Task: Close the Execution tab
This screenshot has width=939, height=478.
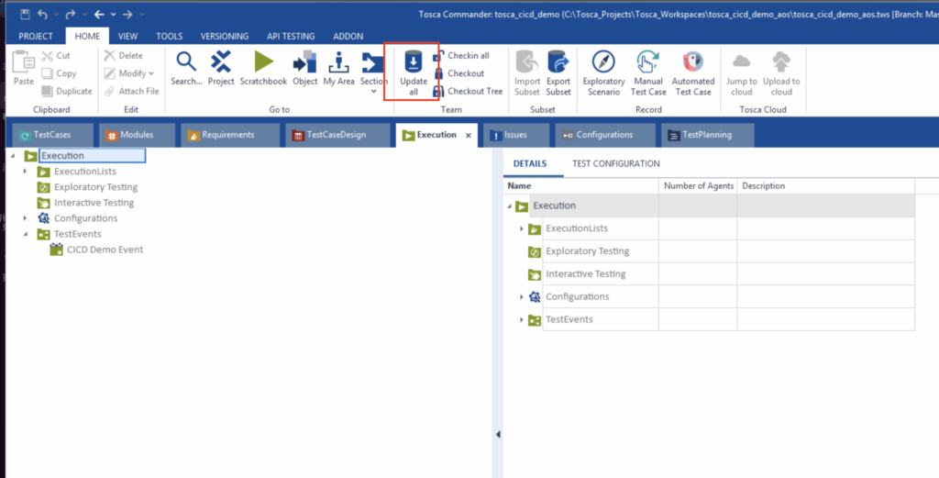Action: pyautogui.click(x=469, y=136)
